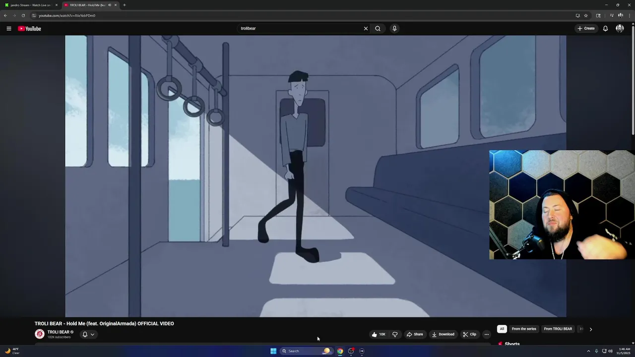Open Chrome three-dot menu
Screen dimensions: 635x357
[629, 15]
